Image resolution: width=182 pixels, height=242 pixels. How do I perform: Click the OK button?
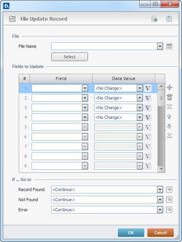131,233
